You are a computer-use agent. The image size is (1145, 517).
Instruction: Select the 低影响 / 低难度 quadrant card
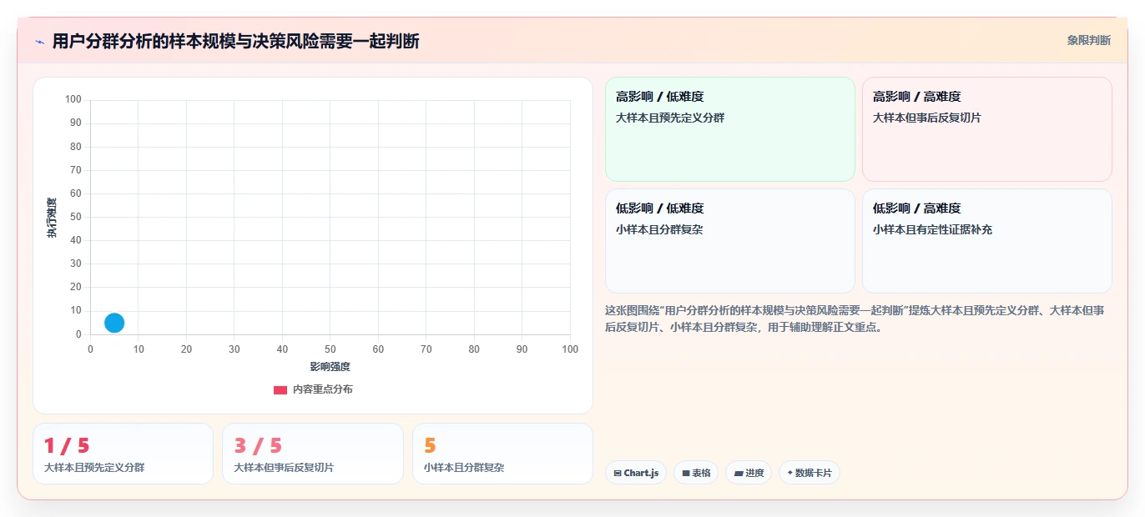point(730,241)
